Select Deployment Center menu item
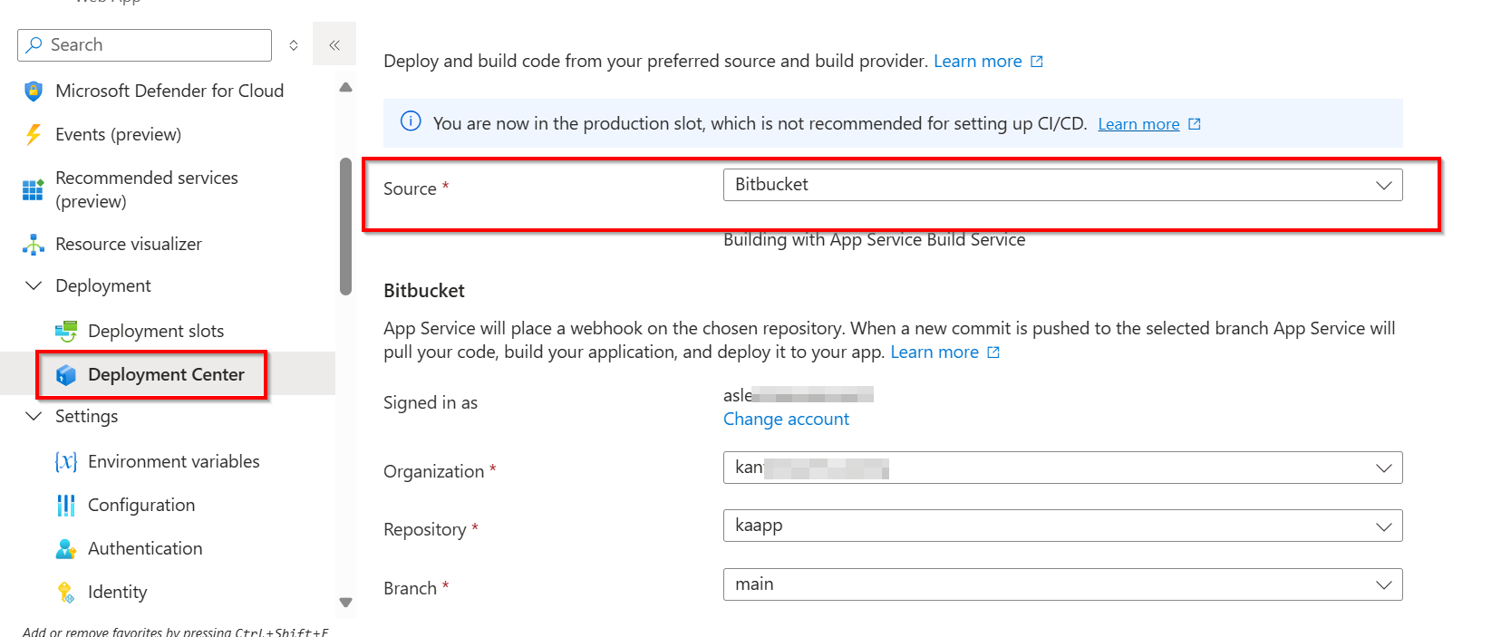This screenshot has width=1501, height=637. pos(168,374)
